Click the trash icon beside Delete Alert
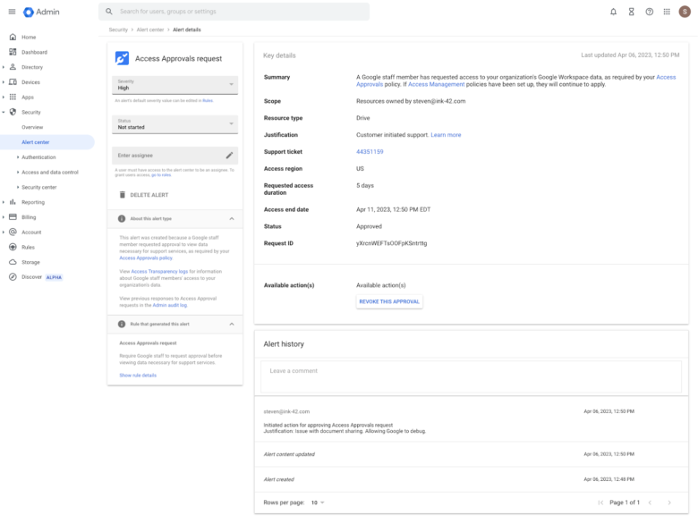The image size is (698, 524). [x=123, y=195]
